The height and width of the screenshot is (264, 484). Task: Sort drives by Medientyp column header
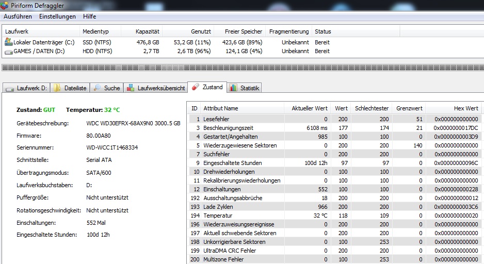point(100,31)
